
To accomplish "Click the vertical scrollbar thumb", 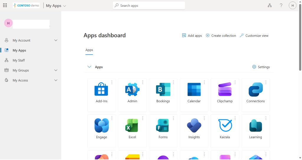I will [300, 37].
